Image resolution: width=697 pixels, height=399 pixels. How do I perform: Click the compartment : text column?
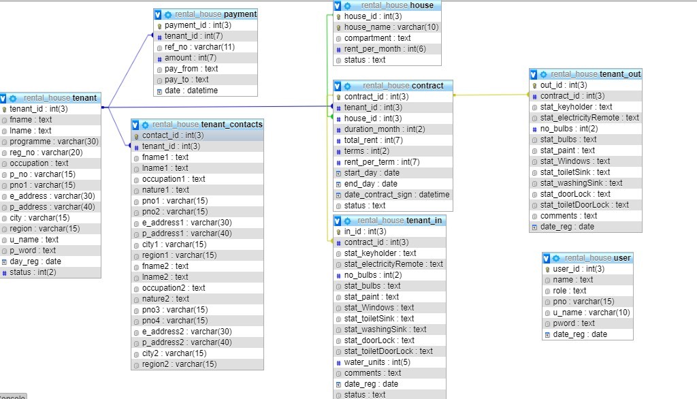tap(387, 38)
